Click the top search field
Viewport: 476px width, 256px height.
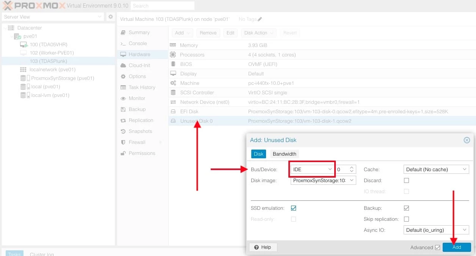(162, 6)
